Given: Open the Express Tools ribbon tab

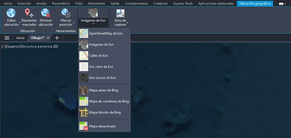Looking at the screenshot, I should point(183,3).
